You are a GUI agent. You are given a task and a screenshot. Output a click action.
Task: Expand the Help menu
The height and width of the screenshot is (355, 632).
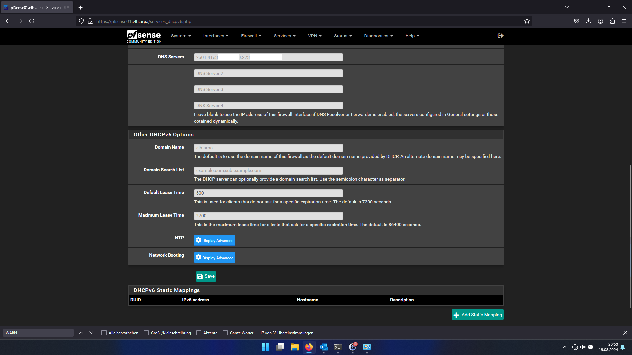click(412, 36)
